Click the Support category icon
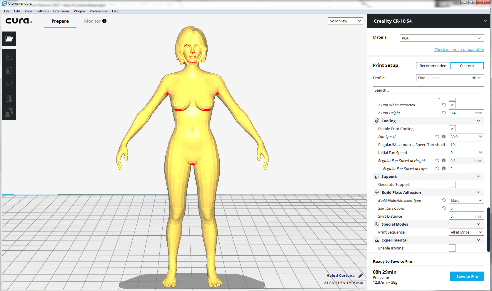Image resolution: width=492 pixels, height=291 pixels. [x=377, y=176]
